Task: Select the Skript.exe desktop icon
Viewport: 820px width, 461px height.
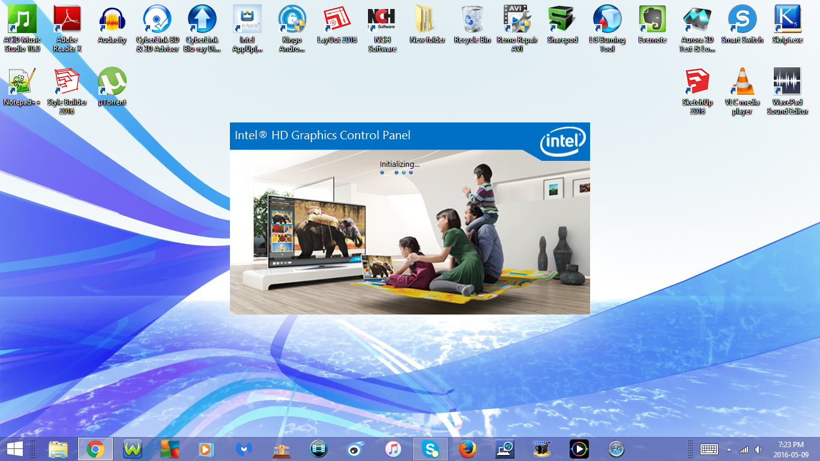Action: [x=788, y=25]
